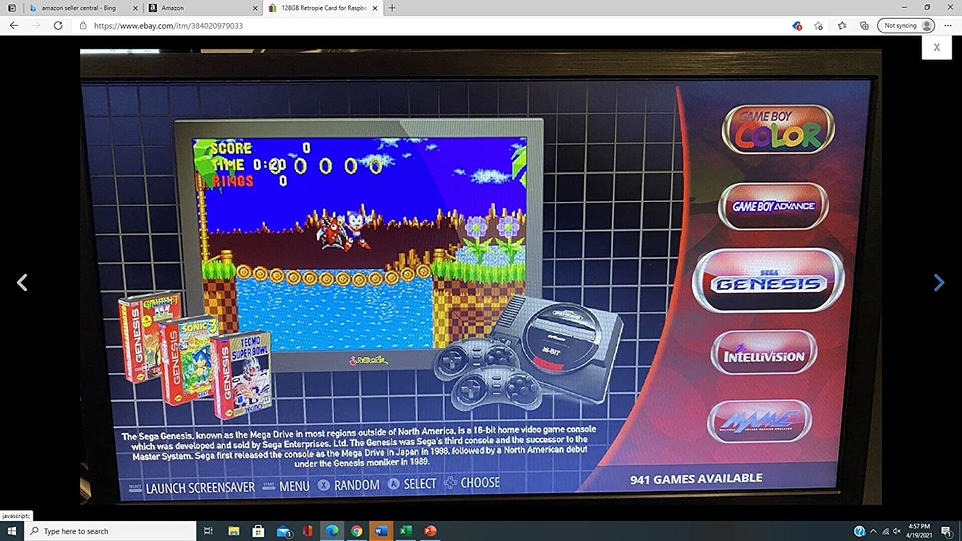This screenshot has width=962, height=541.
Task: Advance to the next listing image
Action: [939, 283]
